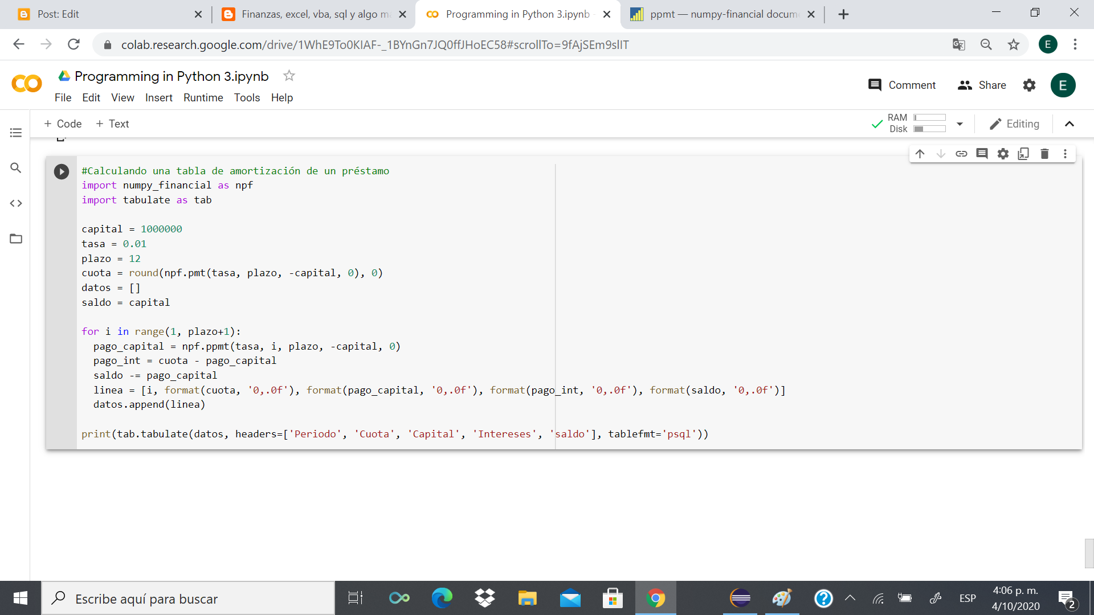Collapse the header with the caret toggle
The width and height of the screenshot is (1094, 615).
(x=1069, y=124)
